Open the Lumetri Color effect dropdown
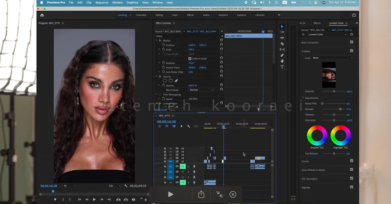 pos(327,34)
